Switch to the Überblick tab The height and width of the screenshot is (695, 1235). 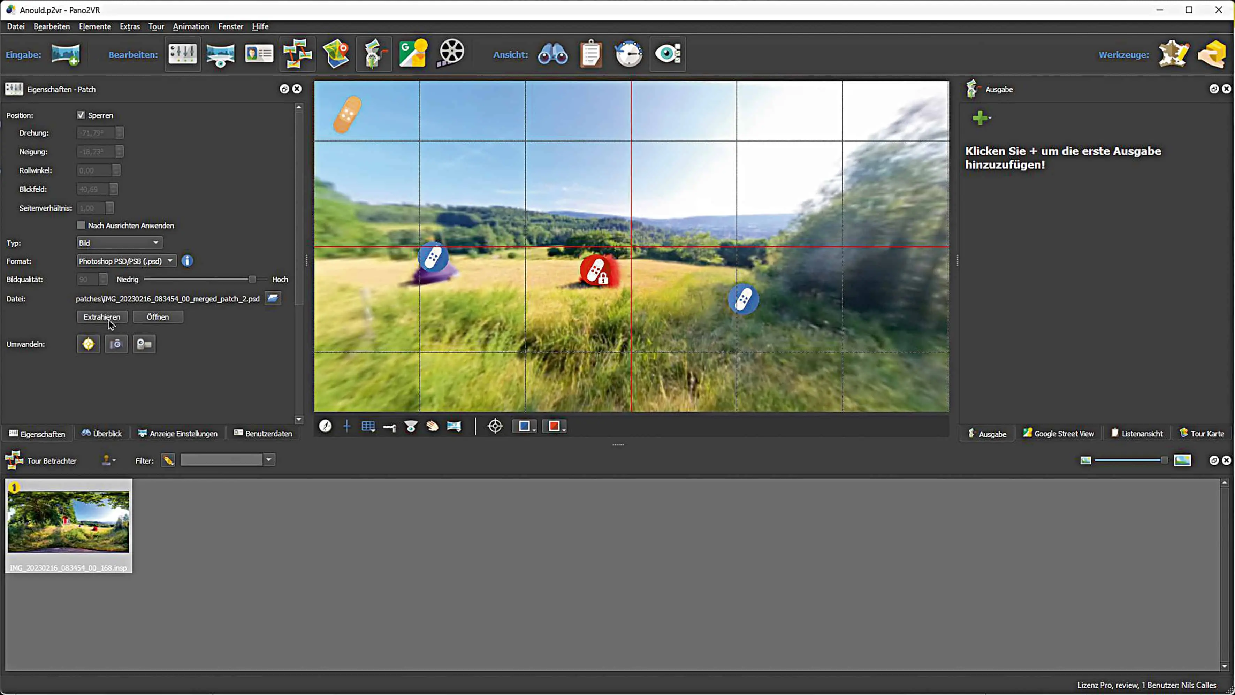[102, 433]
